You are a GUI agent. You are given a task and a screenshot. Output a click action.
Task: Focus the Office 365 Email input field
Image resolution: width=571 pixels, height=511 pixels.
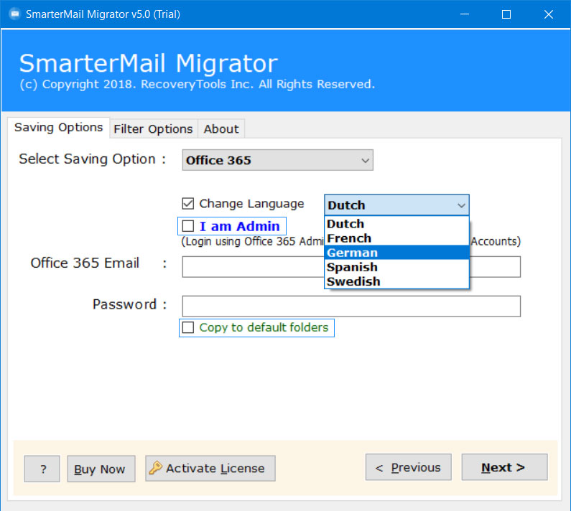(351, 267)
